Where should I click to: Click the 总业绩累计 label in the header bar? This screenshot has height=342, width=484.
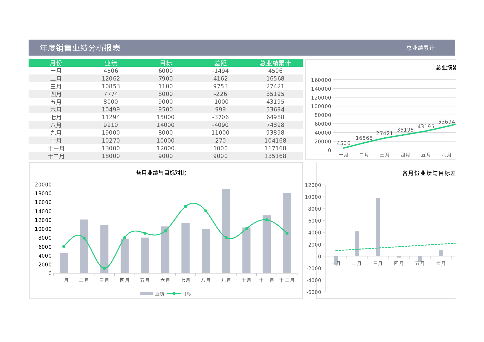click(x=420, y=48)
